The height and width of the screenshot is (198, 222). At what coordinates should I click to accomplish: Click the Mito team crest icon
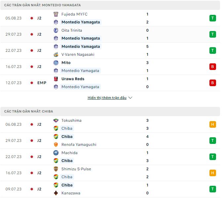(x=56, y=63)
